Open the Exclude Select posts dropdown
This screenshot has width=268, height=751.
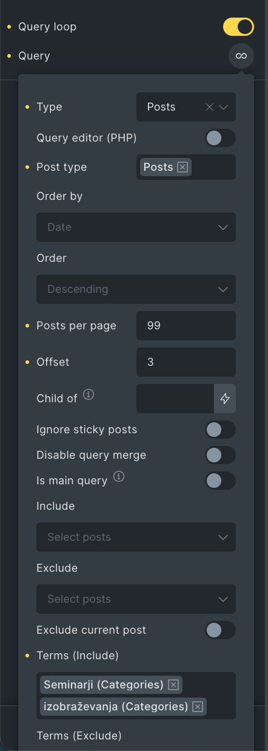pyautogui.click(x=136, y=599)
